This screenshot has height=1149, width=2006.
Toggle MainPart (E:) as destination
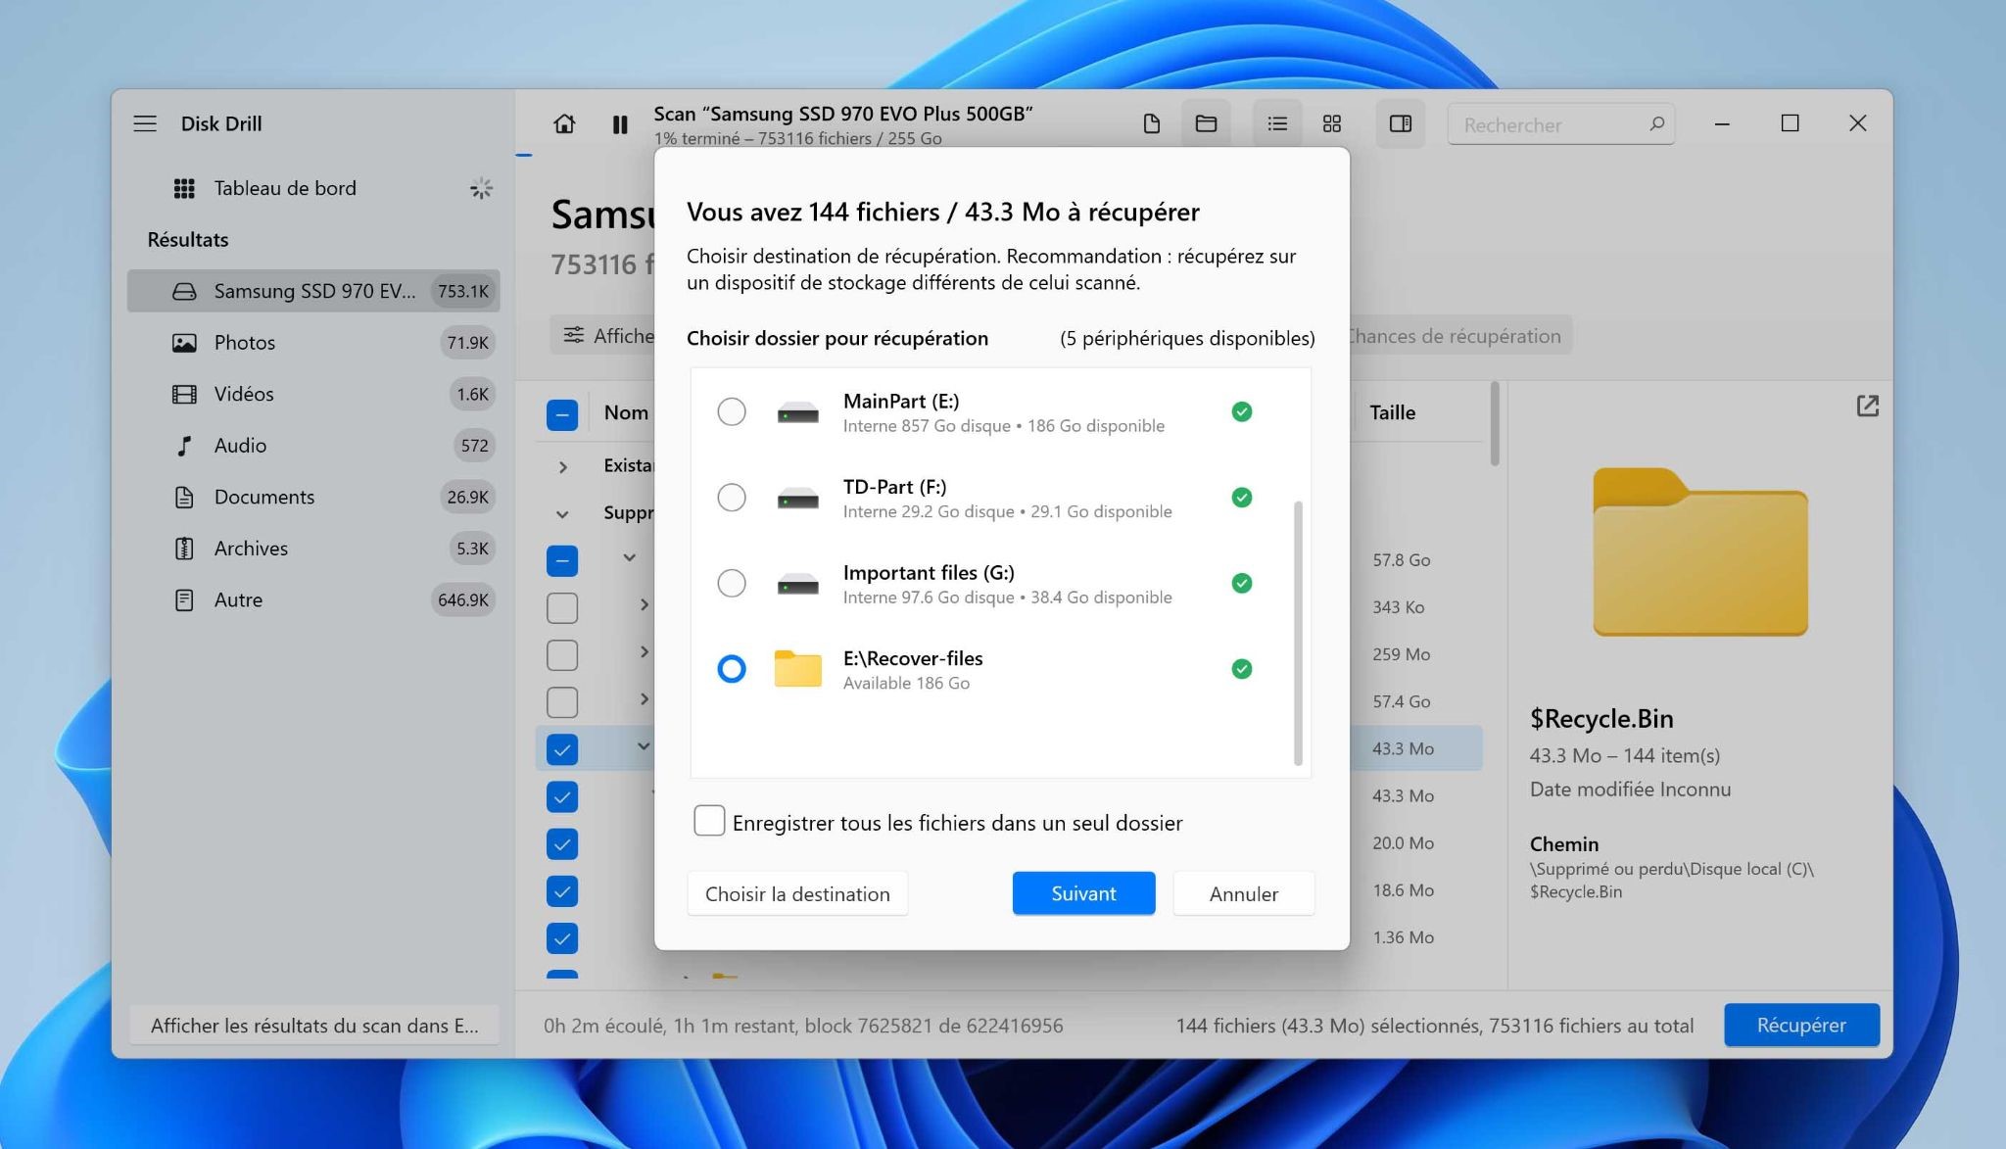click(x=729, y=410)
